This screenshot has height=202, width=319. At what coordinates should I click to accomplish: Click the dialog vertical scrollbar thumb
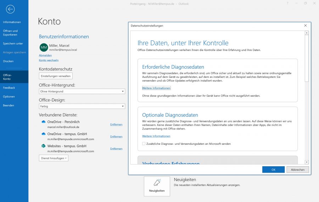click(x=307, y=58)
